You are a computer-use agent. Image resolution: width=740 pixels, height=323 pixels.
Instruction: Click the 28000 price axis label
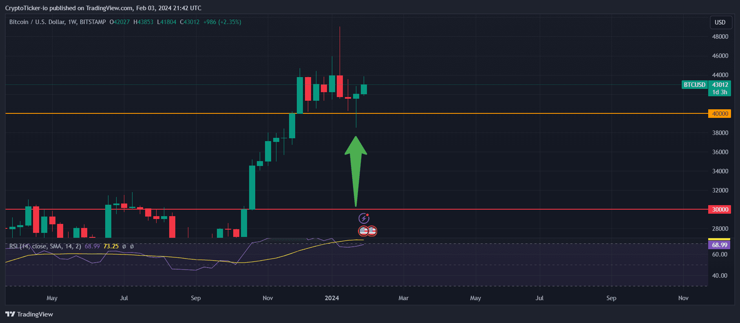[x=720, y=229]
